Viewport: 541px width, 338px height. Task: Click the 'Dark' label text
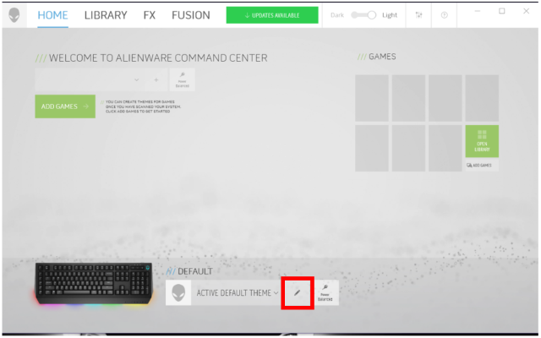click(337, 15)
